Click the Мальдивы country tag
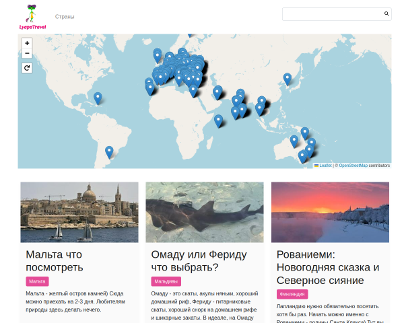This screenshot has height=323, width=404. coord(166,281)
